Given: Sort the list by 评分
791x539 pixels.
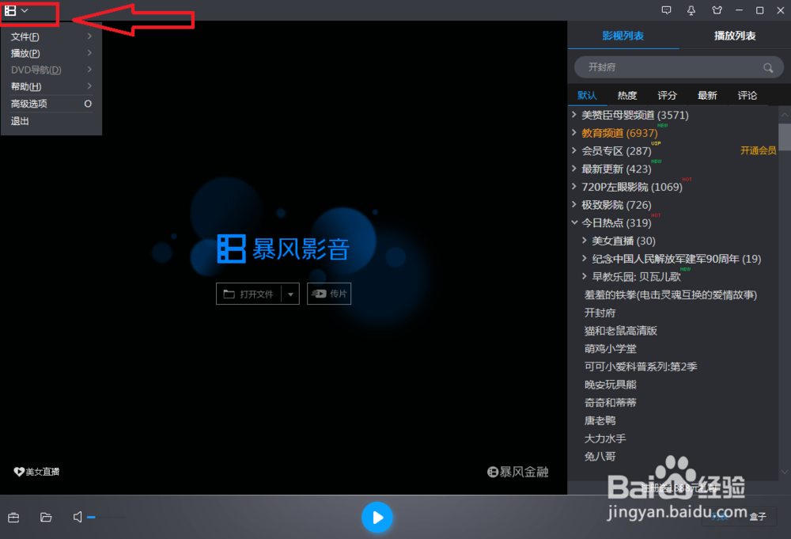Looking at the screenshot, I should [667, 96].
